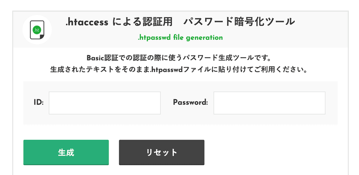Click the "ID:" label

(x=39, y=103)
